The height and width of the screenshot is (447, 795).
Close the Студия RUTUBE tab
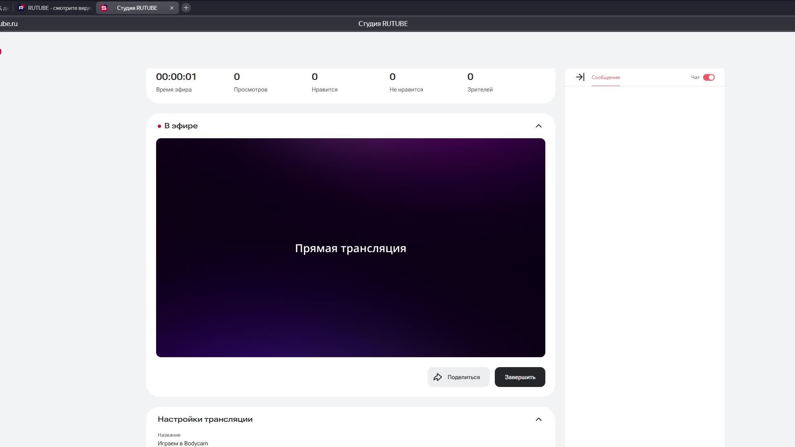(x=172, y=8)
